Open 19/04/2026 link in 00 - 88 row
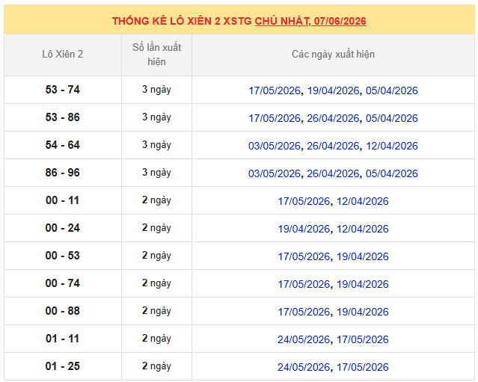This screenshot has width=478, height=382. click(x=363, y=312)
